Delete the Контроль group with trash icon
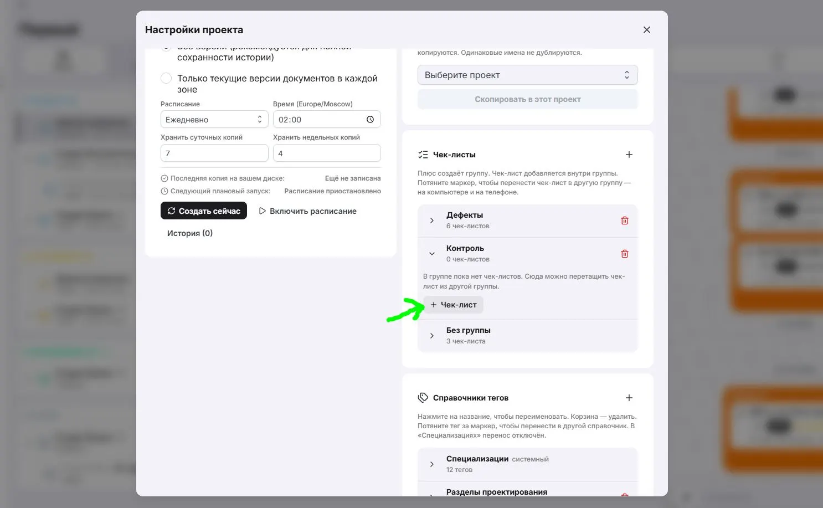This screenshot has height=508, width=823. coord(625,254)
